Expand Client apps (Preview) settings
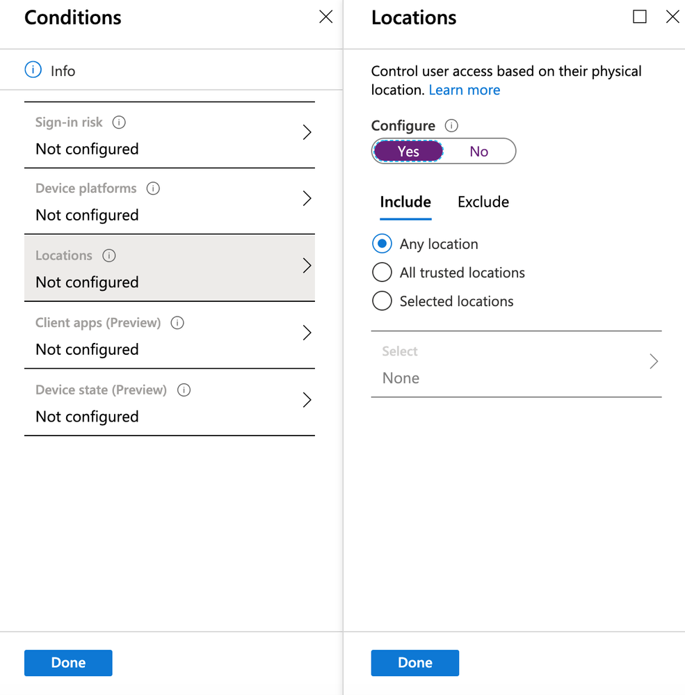This screenshot has height=695, width=685. click(307, 333)
